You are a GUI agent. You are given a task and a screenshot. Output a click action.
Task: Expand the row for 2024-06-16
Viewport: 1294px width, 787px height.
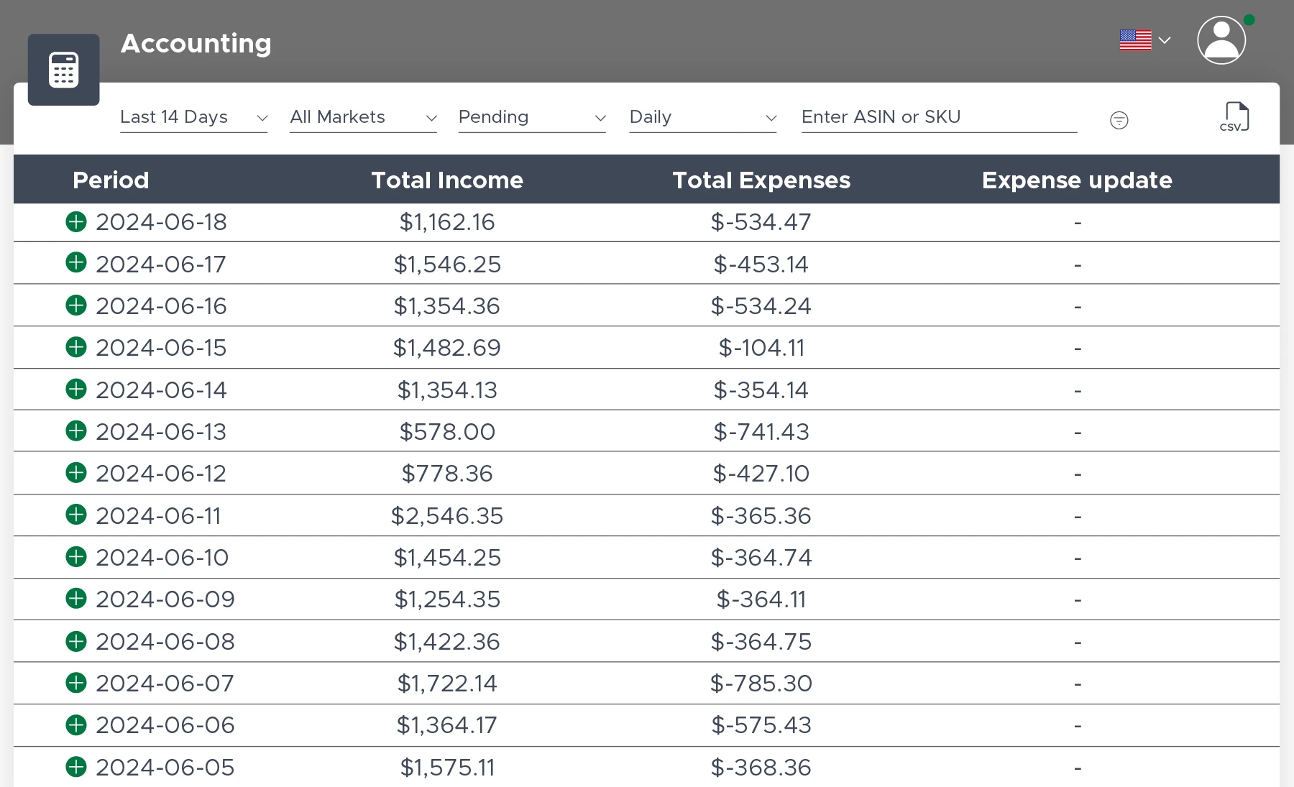click(x=76, y=305)
